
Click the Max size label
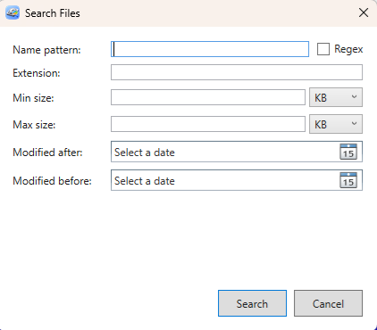(34, 125)
